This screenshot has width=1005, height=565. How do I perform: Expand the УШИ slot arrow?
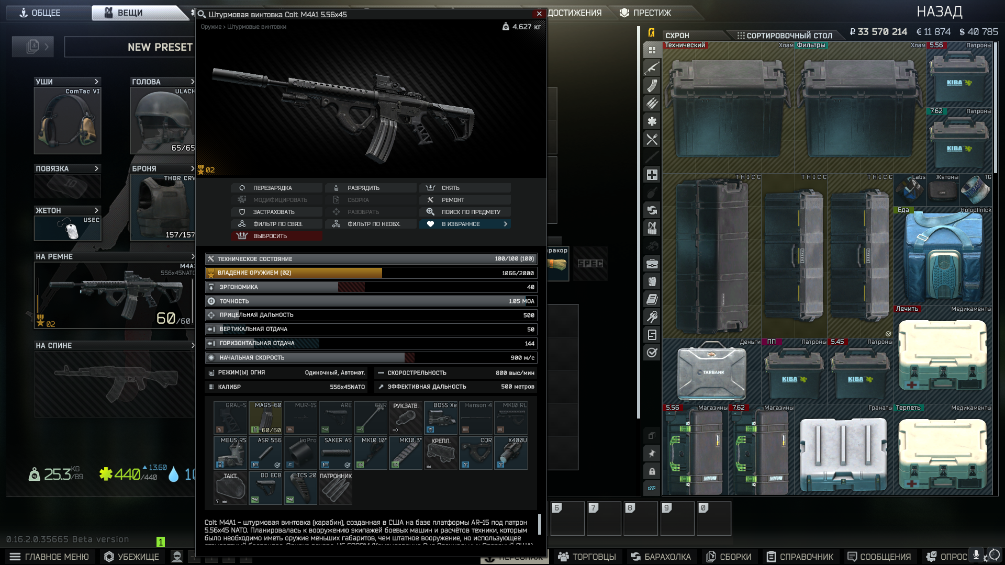[x=96, y=82]
